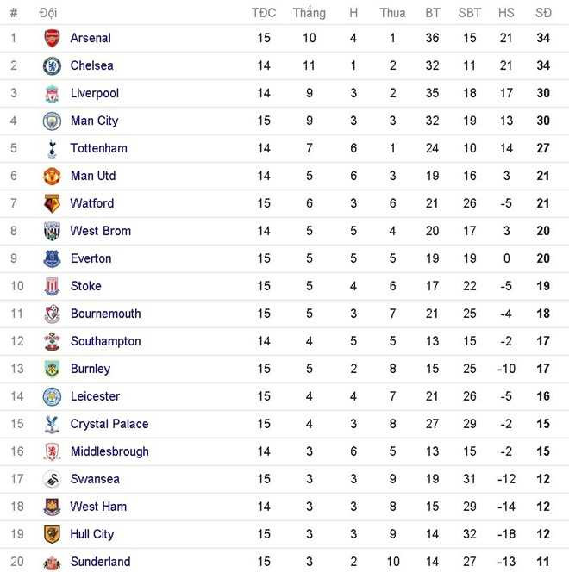The width and height of the screenshot is (569, 572).
Task: Sort table by Thắng column header
Action: pos(309,13)
